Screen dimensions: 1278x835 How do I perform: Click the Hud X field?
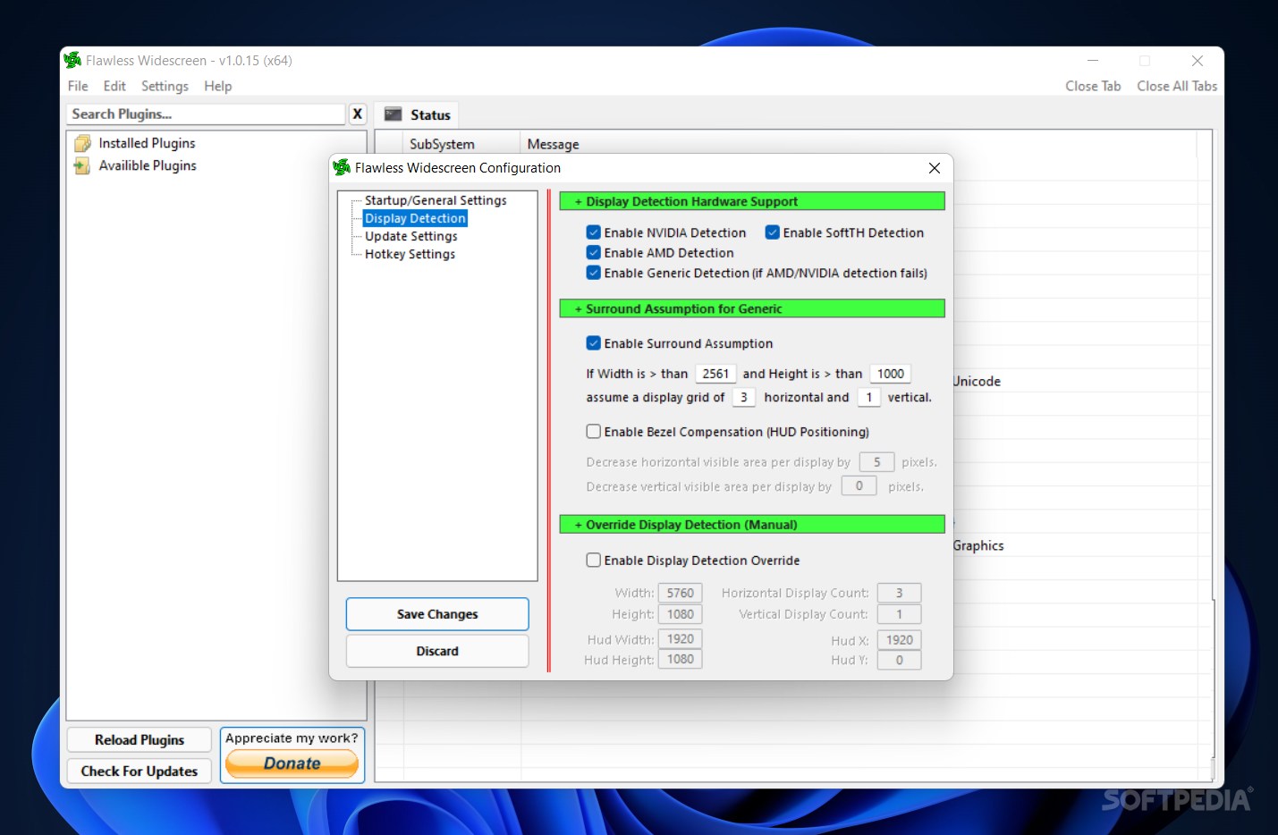pyautogui.click(x=899, y=640)
